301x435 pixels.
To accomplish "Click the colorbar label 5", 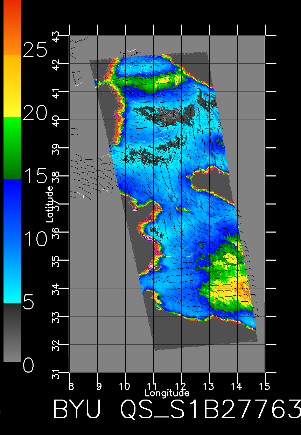I will (x=29, y=302).
